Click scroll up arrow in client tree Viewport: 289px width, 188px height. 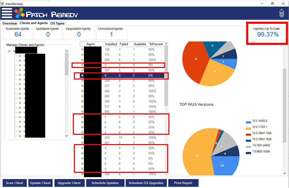click(67, 51)
